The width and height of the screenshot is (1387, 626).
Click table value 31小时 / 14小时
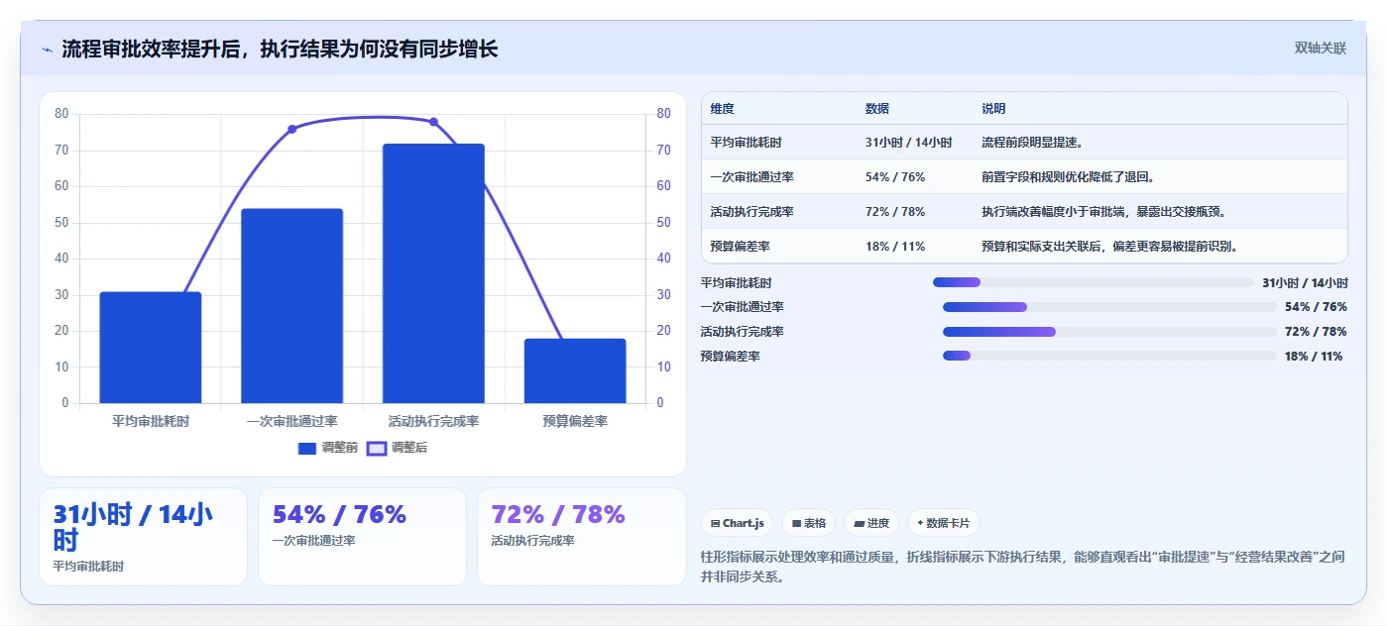click(909, 143)
